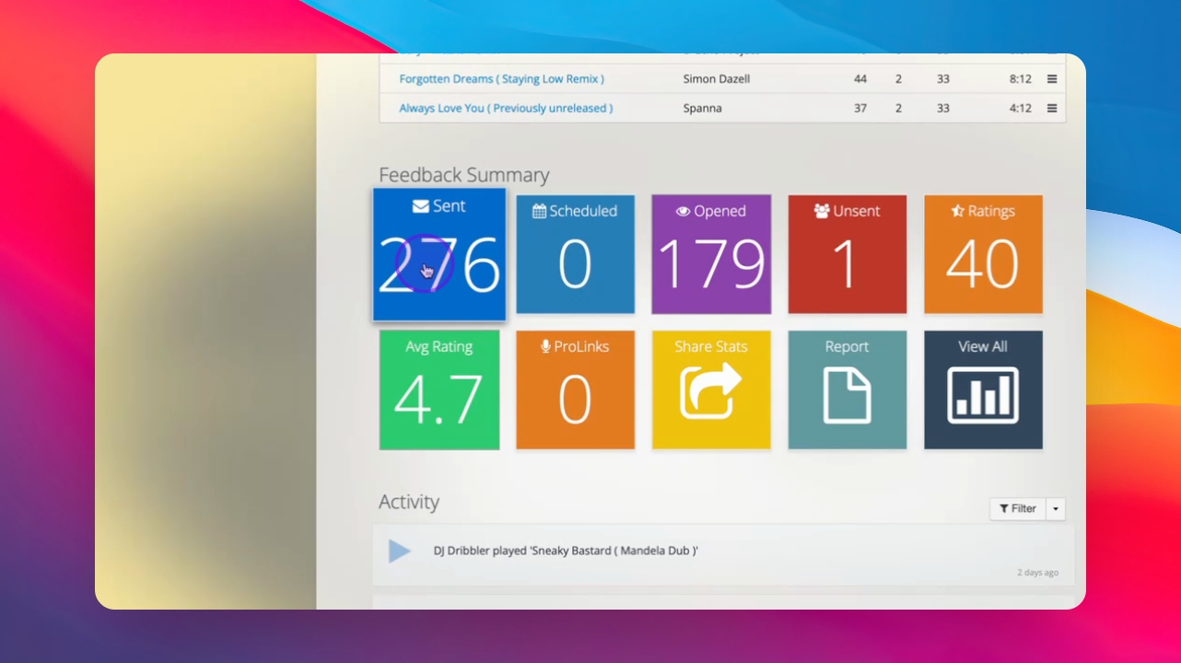Click the 37 value in Always Love You row
Screen dimensions: 1181x663
coord(860,109)
